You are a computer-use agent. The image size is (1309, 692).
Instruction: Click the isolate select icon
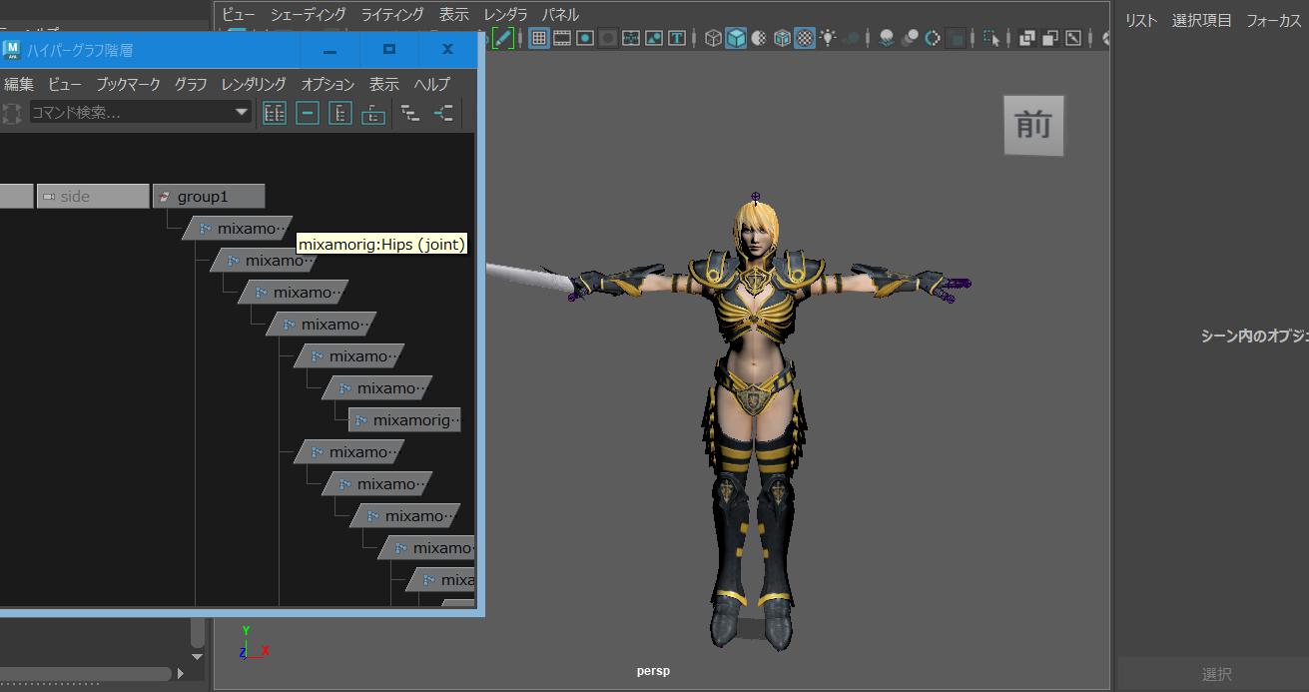[991, 38]
